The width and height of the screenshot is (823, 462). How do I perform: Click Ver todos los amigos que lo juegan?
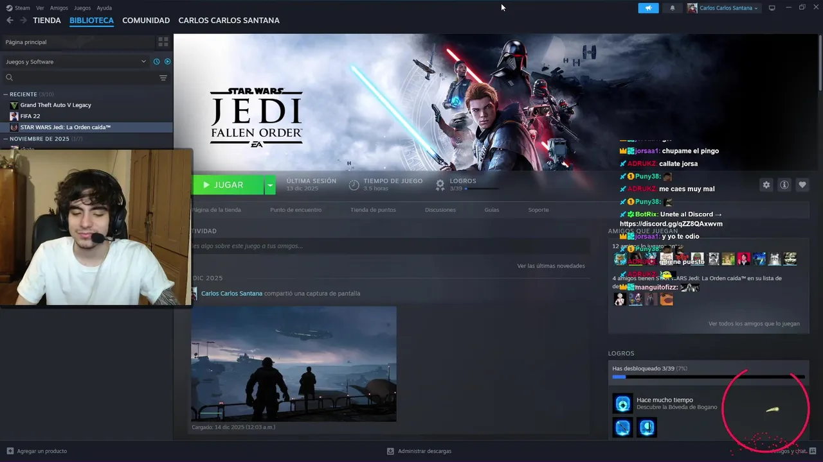[754, 323]
